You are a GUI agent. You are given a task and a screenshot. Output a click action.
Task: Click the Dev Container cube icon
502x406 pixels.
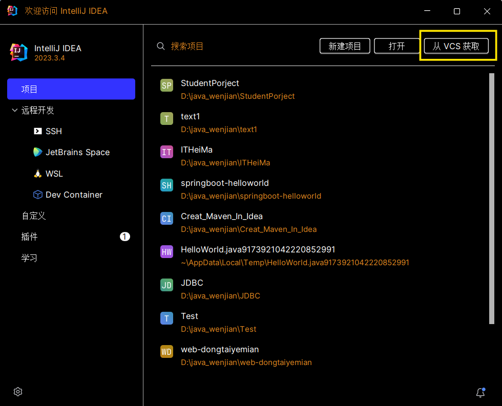(x=38, y=195)
